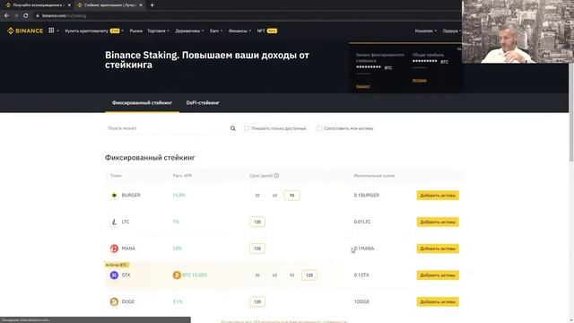Screen dimensions: 574x323
Task: Open the apps grid menu icon
Action: (51, 31)
